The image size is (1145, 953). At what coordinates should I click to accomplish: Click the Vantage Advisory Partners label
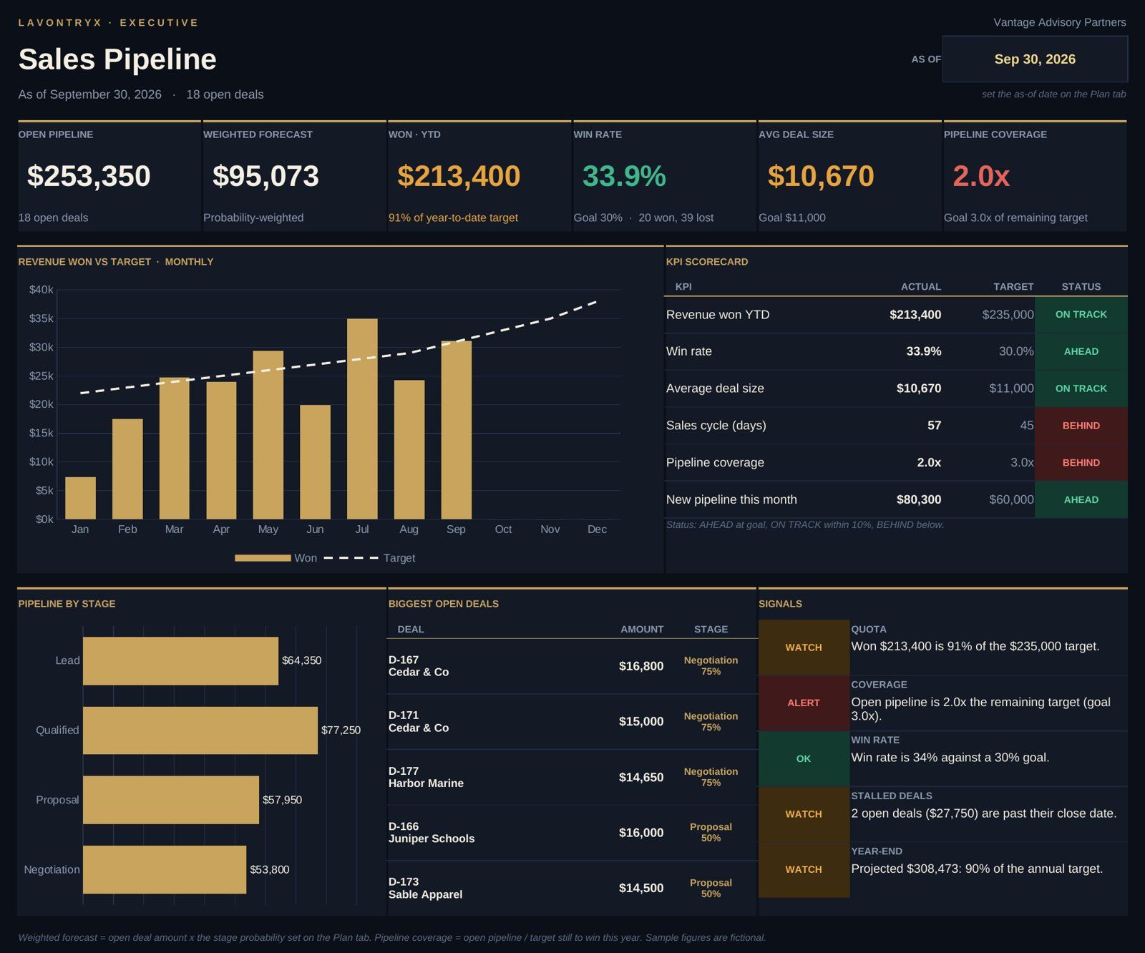click(1060, 22)
